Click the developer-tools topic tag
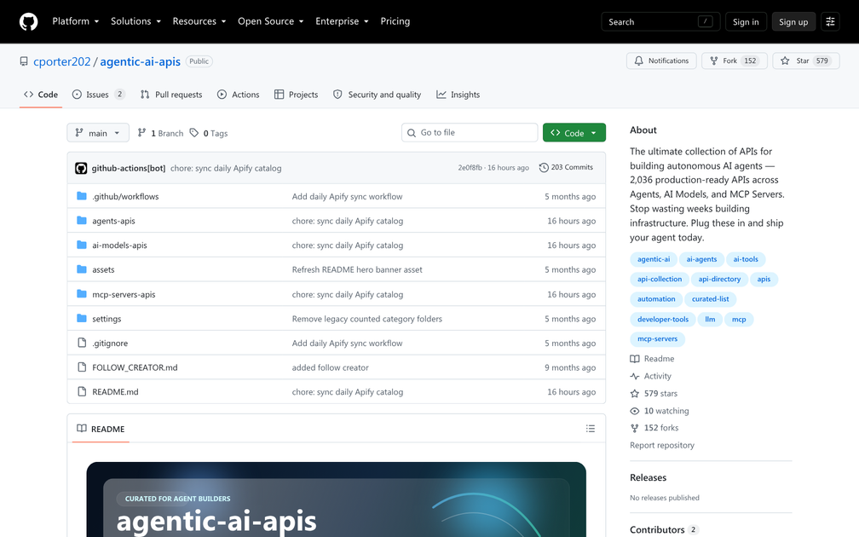 coord(663,319)
